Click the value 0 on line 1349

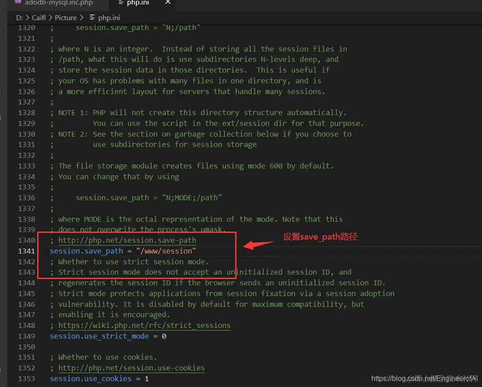(x=164, y=336)
